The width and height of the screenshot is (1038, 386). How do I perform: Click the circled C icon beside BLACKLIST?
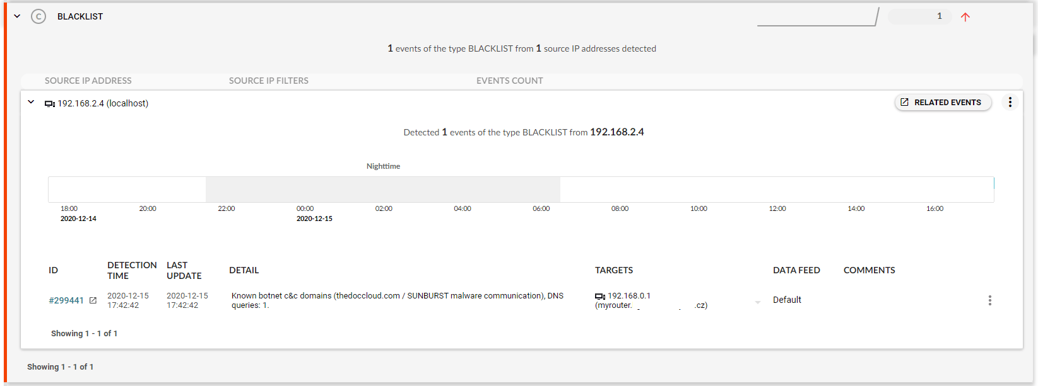[38, 16]
